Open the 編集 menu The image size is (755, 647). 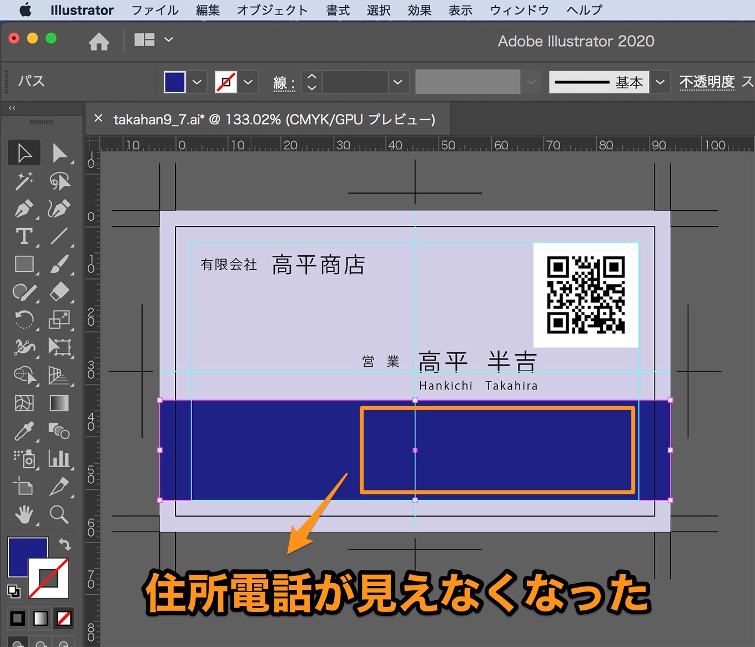pos(208,10)
